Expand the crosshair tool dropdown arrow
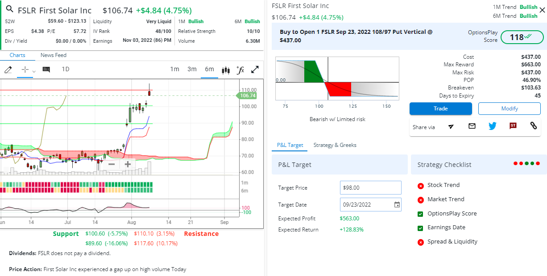 click(34, 71)
